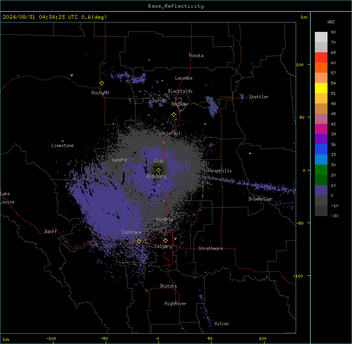Click the Lacombe city label

184,78
